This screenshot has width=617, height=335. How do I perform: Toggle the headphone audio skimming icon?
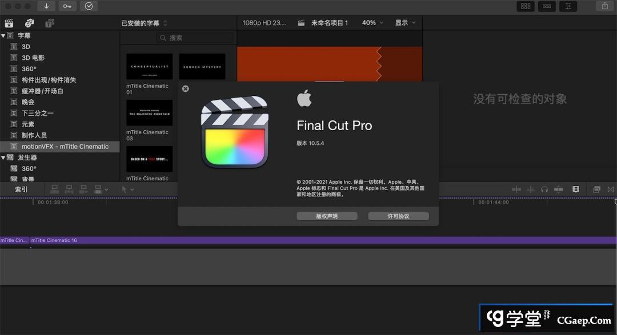point(544,189)
